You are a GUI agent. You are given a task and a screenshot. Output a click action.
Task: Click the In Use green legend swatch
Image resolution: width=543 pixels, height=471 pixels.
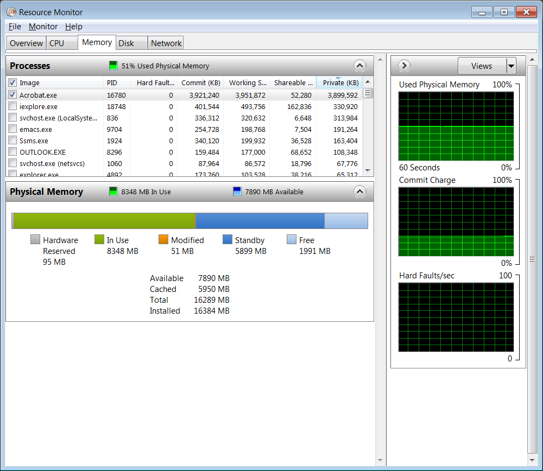click(99, 239)
